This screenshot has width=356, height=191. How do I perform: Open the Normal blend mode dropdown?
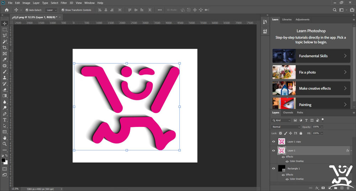(286, 127)
